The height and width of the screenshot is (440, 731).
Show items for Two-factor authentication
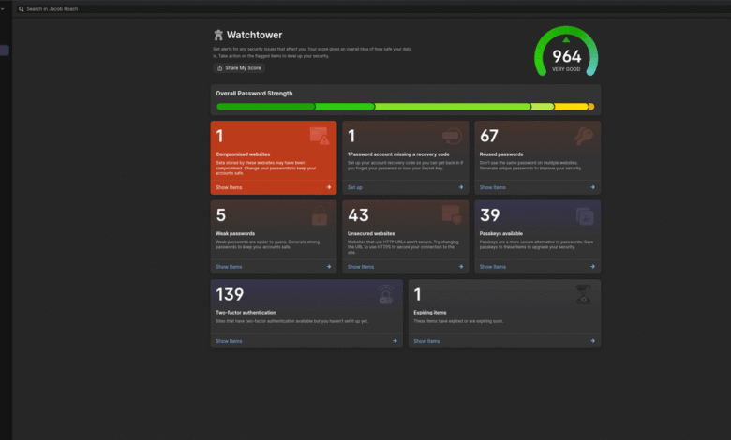coord(229,341)
